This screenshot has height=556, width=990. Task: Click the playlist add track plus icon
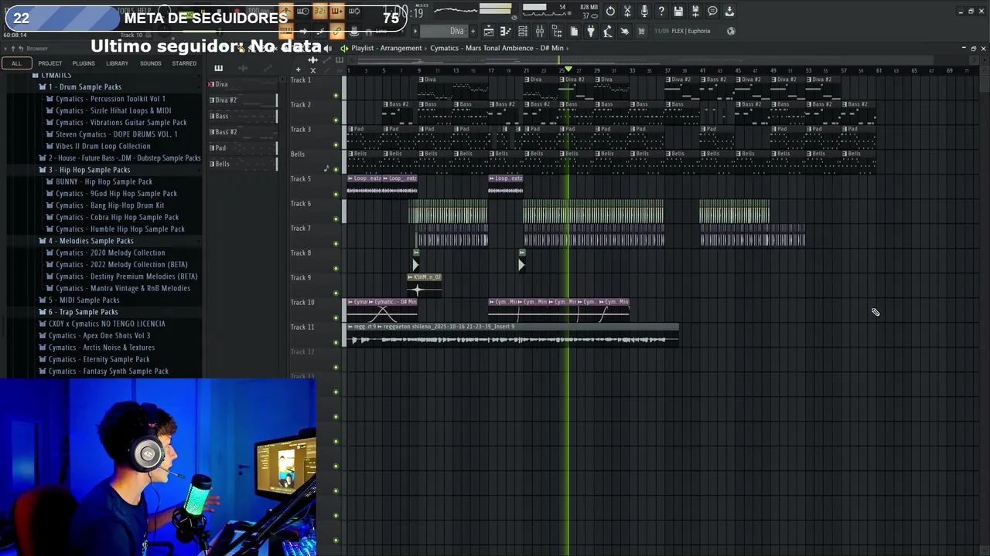pos(298,69)
